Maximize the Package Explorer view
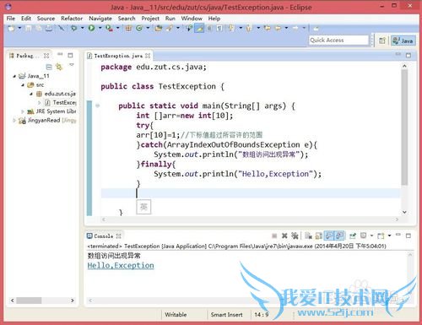The height and width of the screenshot is (325, 422). (x=70, y=55)
